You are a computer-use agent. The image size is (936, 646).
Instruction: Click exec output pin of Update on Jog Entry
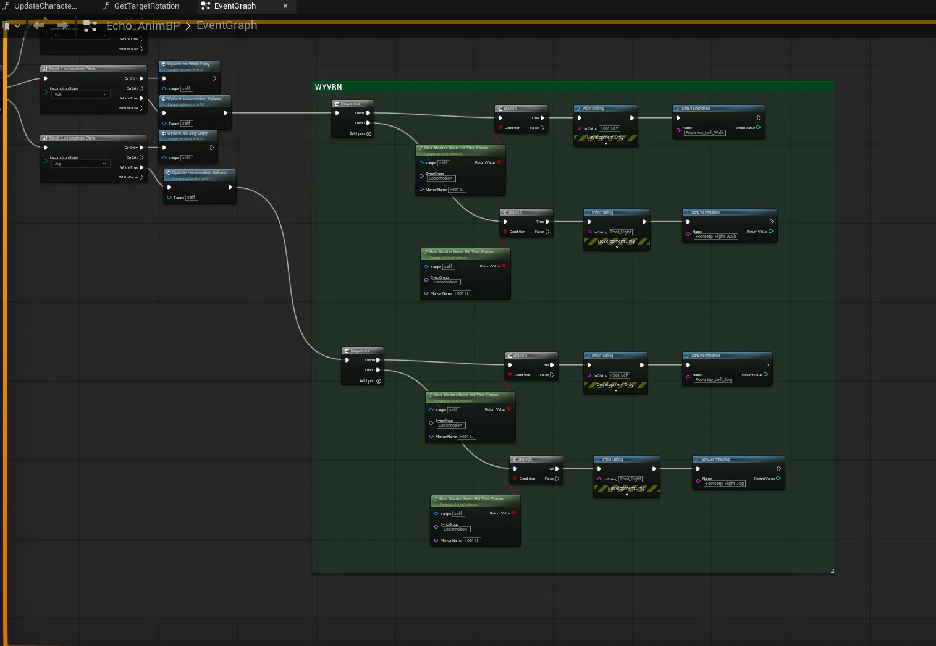click(212, 148)
